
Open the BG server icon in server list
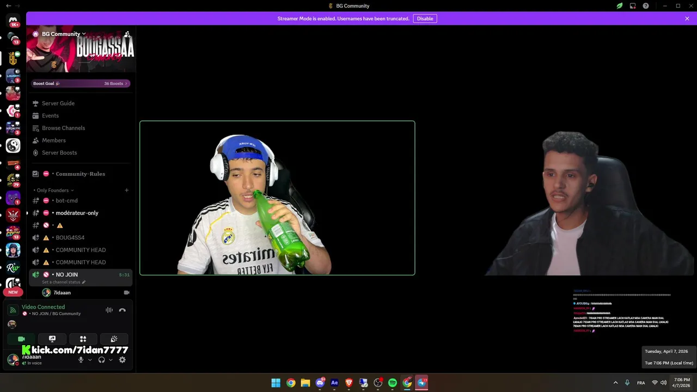pyautogui.click(x=13, y=58)
